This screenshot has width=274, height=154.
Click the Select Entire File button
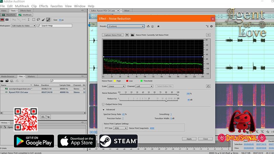pyautogui.click(x=164, y=86)
